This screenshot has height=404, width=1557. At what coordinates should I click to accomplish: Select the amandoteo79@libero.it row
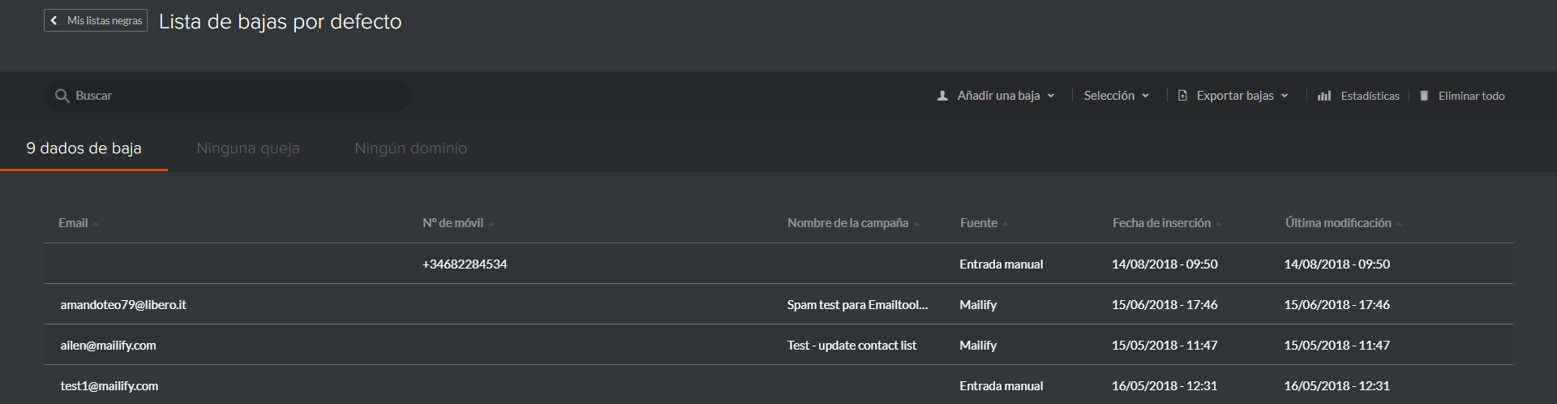tap(778, 304)
